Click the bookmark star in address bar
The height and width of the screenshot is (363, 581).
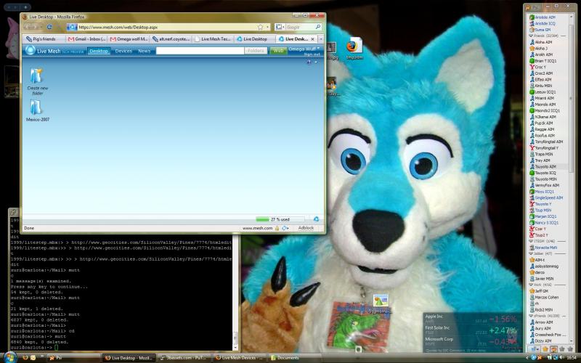coord(260,27)
